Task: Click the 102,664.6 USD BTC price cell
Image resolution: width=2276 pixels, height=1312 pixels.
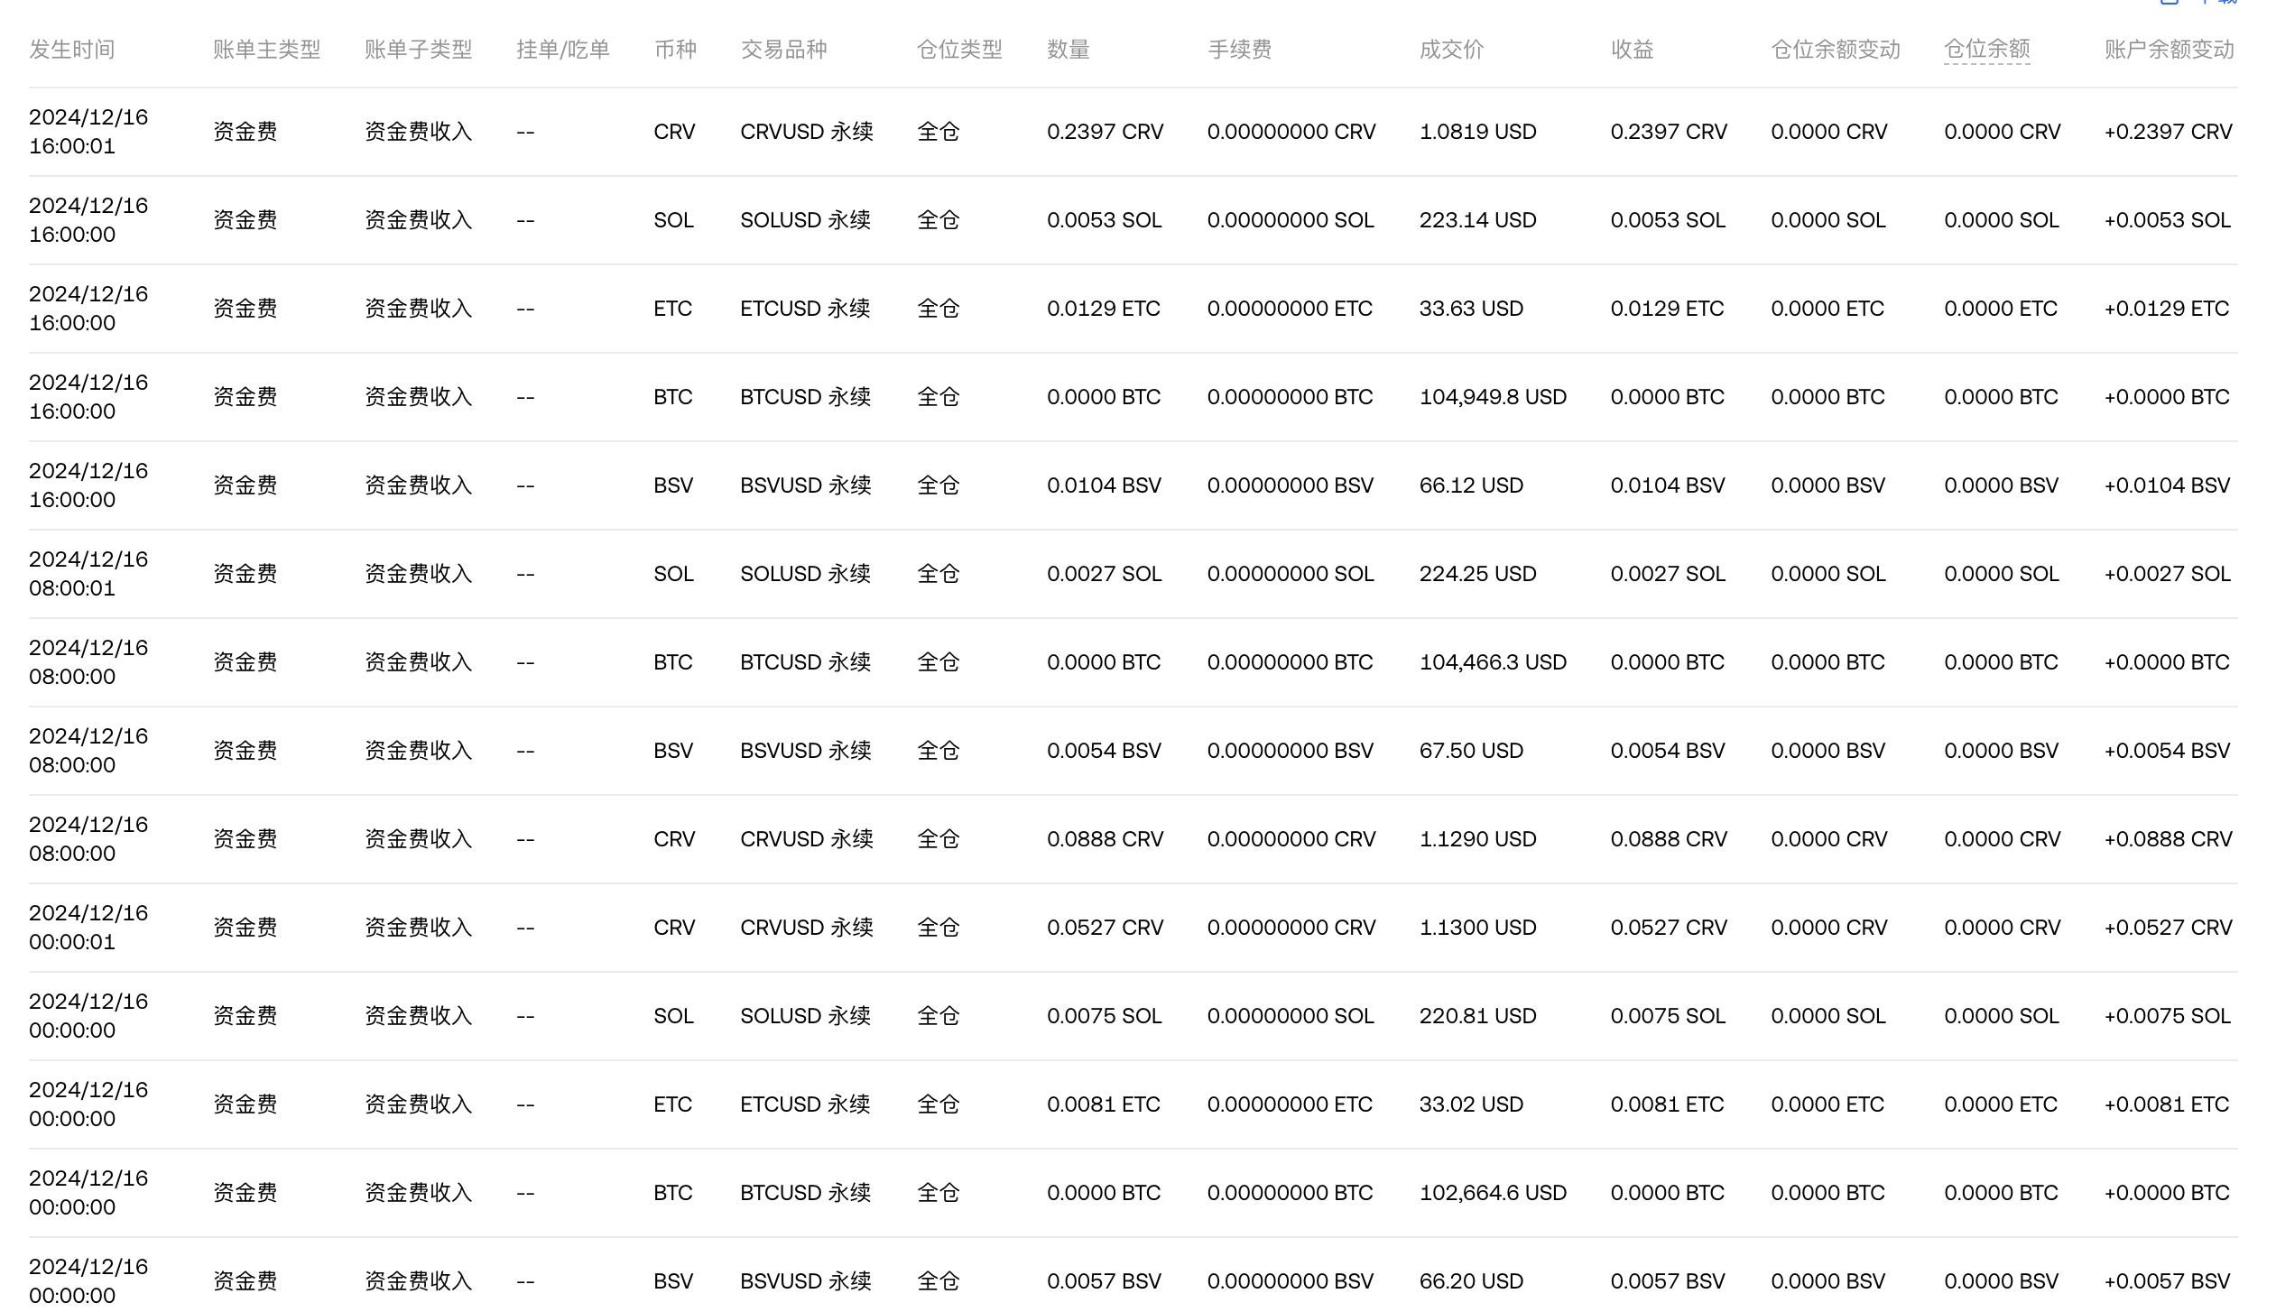Action: [1492, 1193]
